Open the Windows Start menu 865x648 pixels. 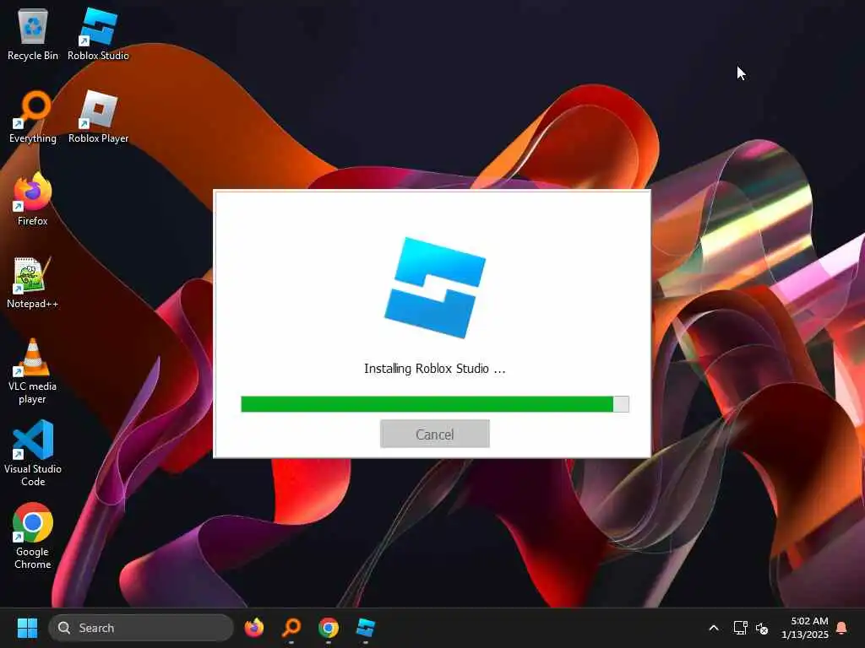[x=27, y=628]
